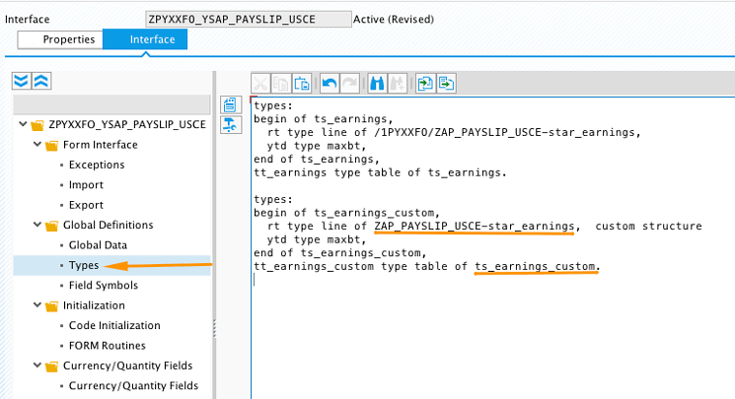The height and width of the screenshot is (399, 735).
Task: Click the pretty printer icon beside editor
Action: tap(231, 123)
